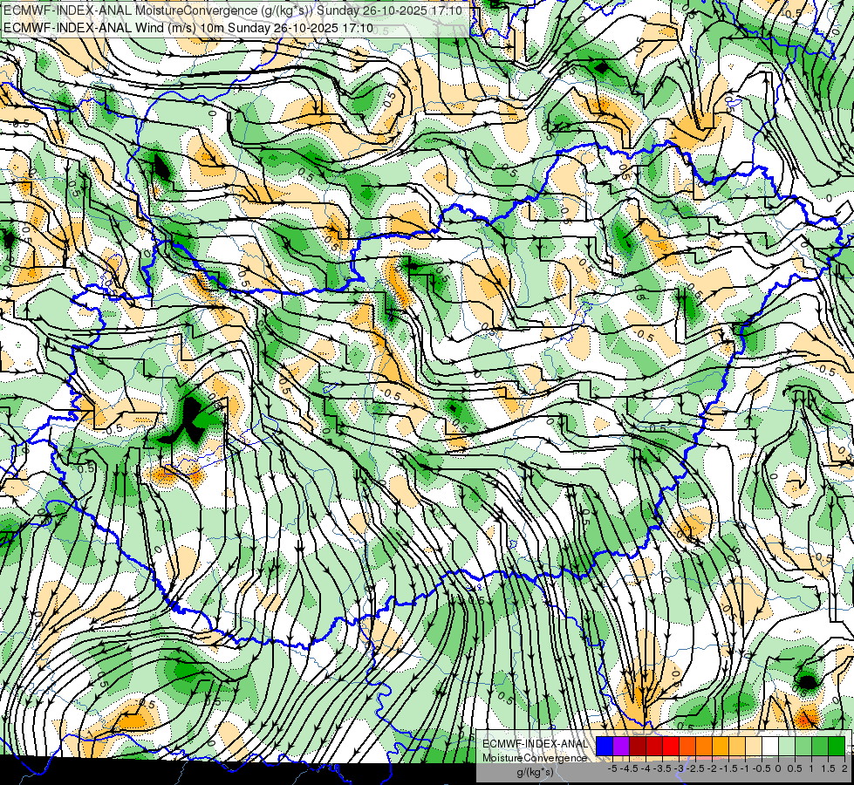Click the MoistureConvergence title line at top

(233, 10)
